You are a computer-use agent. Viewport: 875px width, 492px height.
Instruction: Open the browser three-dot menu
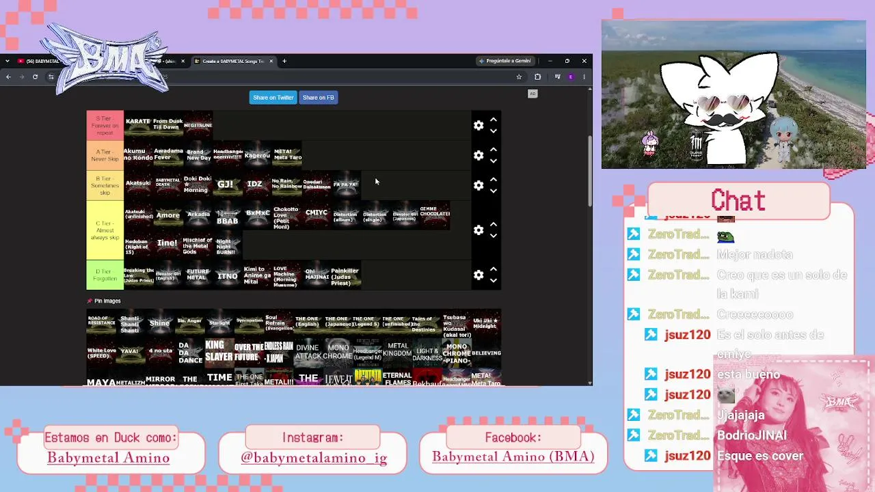coord(584,77)
